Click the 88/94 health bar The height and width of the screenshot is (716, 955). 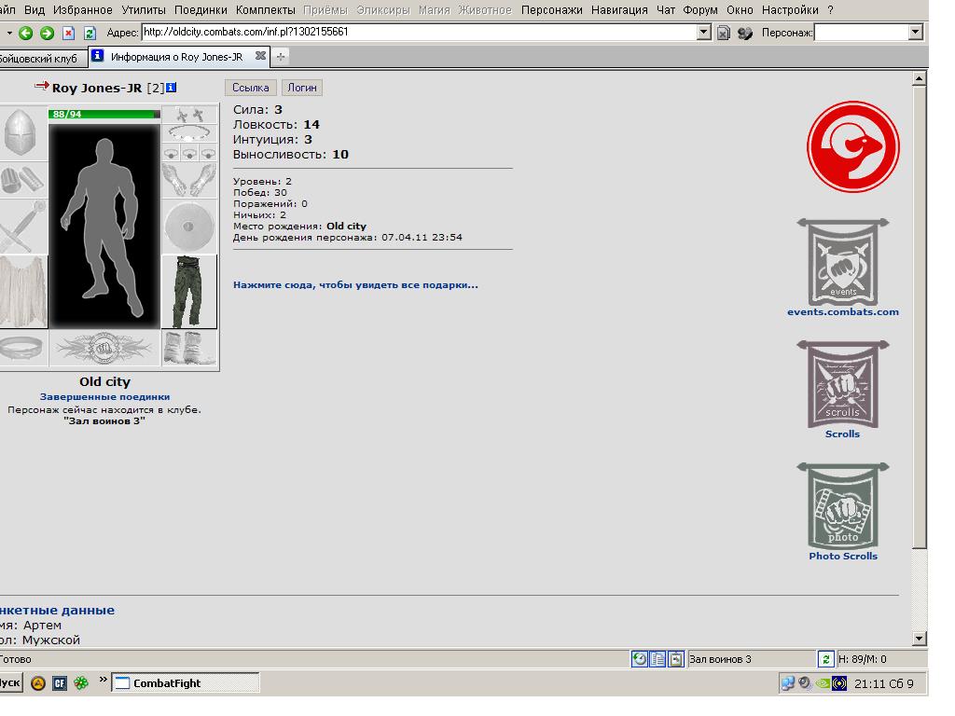point(104,114)
